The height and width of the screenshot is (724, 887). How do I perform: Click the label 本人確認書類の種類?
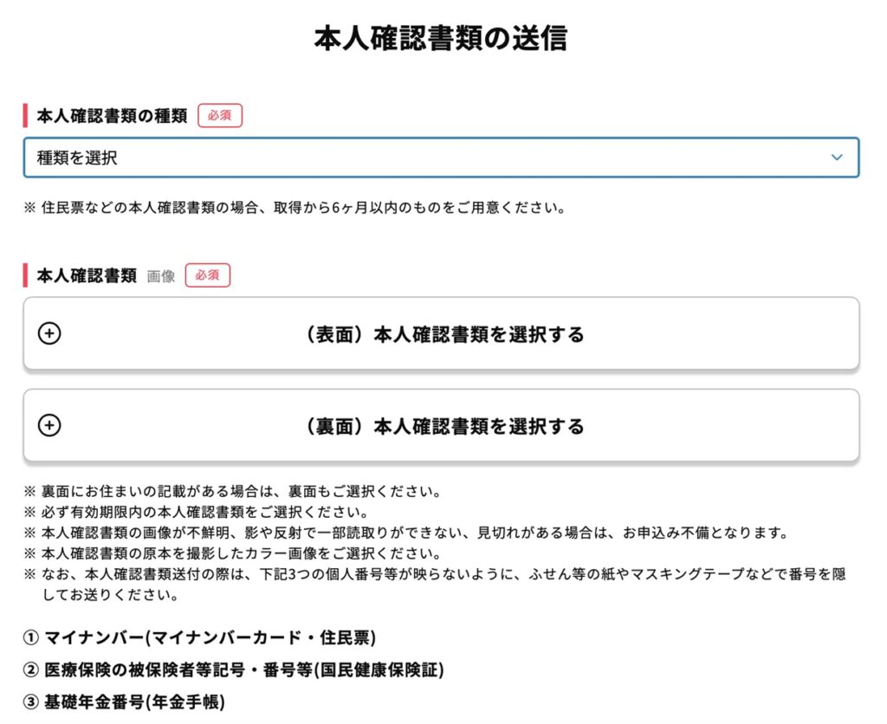[112, 116]
